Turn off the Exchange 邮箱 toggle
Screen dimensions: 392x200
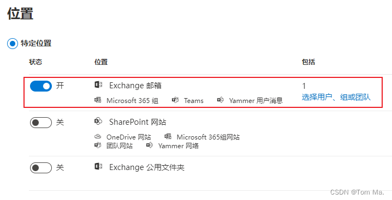point(41,86)
